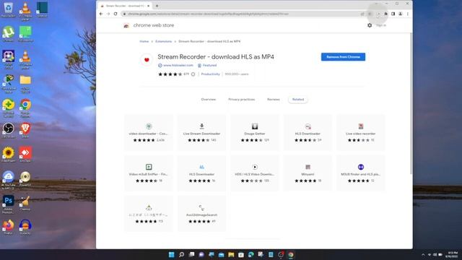Close the Stream Recorder browser tab

point(148,6)
